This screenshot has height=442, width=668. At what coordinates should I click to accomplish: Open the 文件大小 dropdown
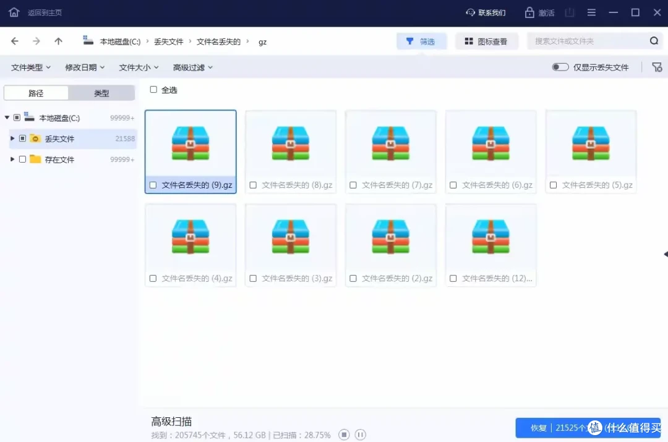(139, 67)
